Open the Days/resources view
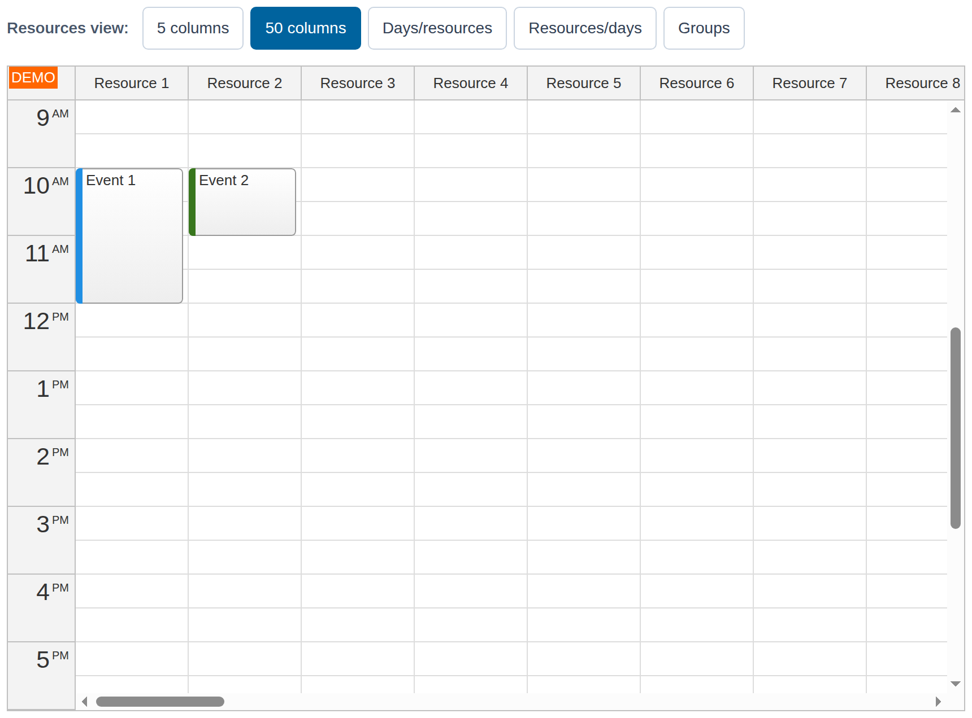Screen dimensions: 972x718 pos(437,28)
